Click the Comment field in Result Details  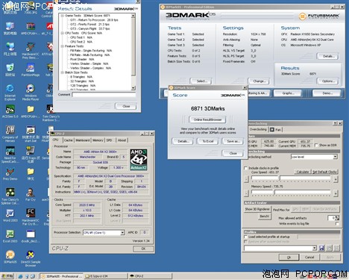tap(104, 95)
